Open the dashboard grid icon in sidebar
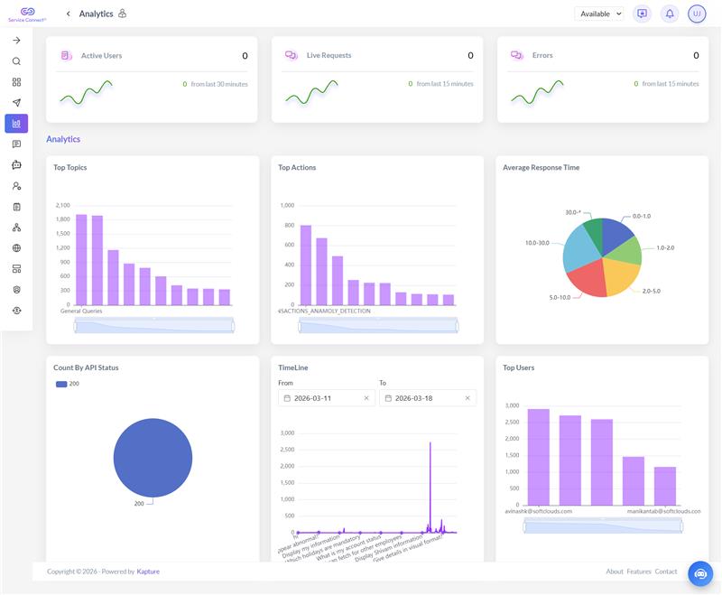 (16, 82)
